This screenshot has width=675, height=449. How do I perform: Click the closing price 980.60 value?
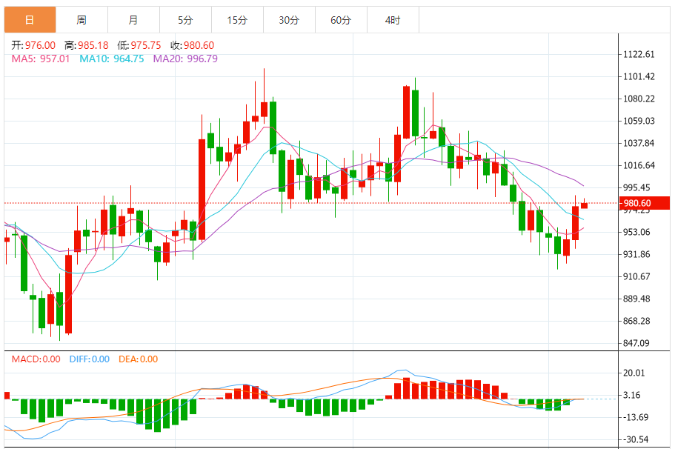[x=199, y=45]
